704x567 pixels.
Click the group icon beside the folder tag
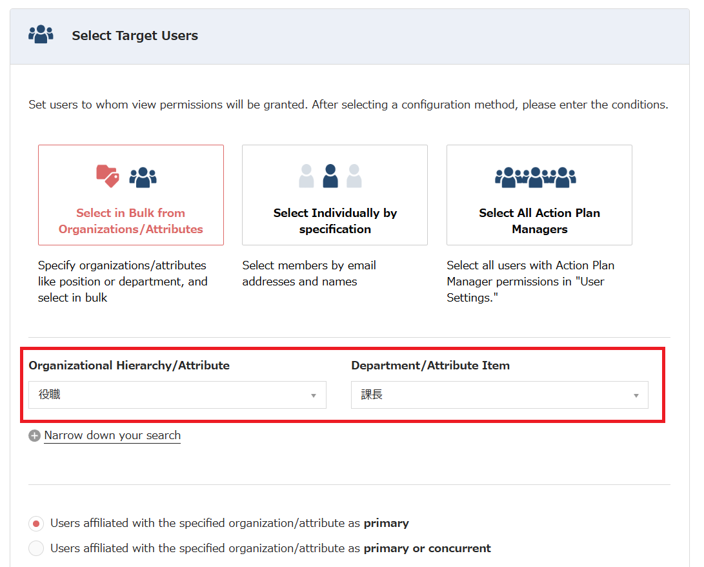143,176
